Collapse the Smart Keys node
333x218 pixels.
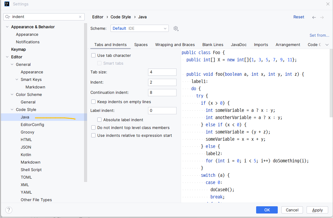tap(17, 80)
